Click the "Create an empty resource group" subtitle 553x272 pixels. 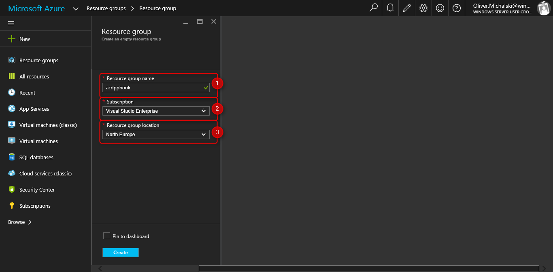(x=131, y=39)
